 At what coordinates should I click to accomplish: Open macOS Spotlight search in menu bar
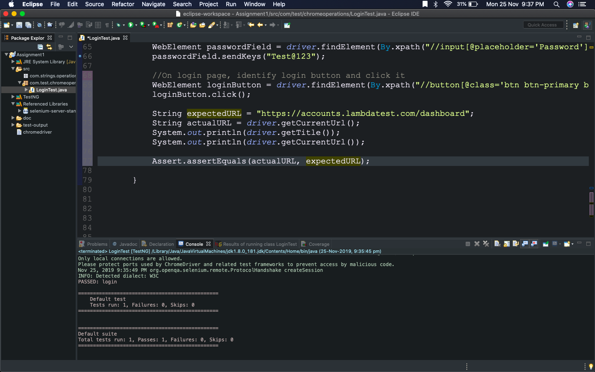pos(557,4)
